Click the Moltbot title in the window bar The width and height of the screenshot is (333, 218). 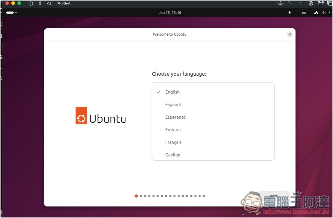pyautogui.click(x=64, y=3)
